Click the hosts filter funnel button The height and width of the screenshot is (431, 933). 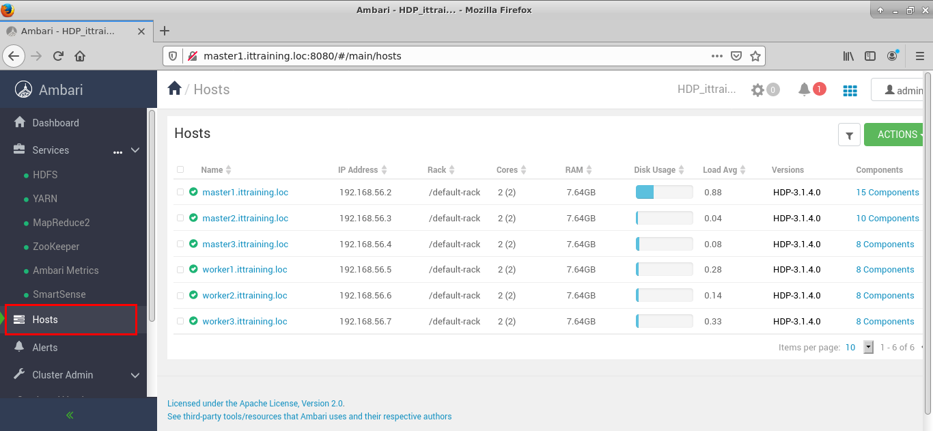[x=849, y=135]
